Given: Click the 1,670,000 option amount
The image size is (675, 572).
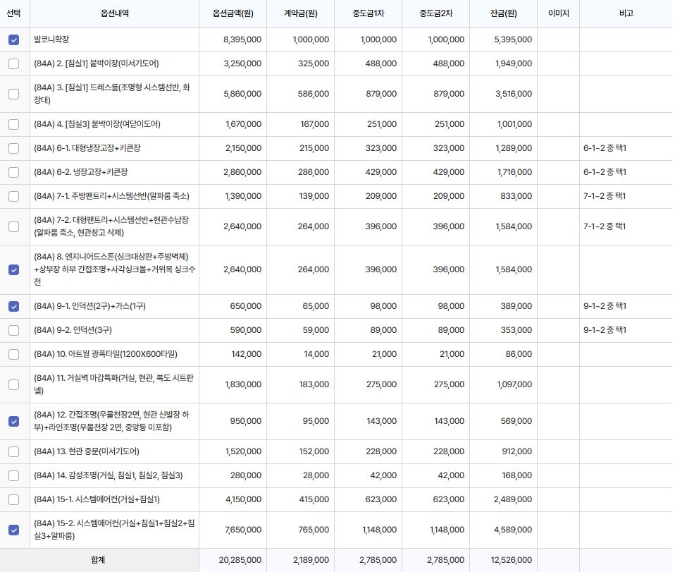Looking at the screenshot, I should pos(243,125).
